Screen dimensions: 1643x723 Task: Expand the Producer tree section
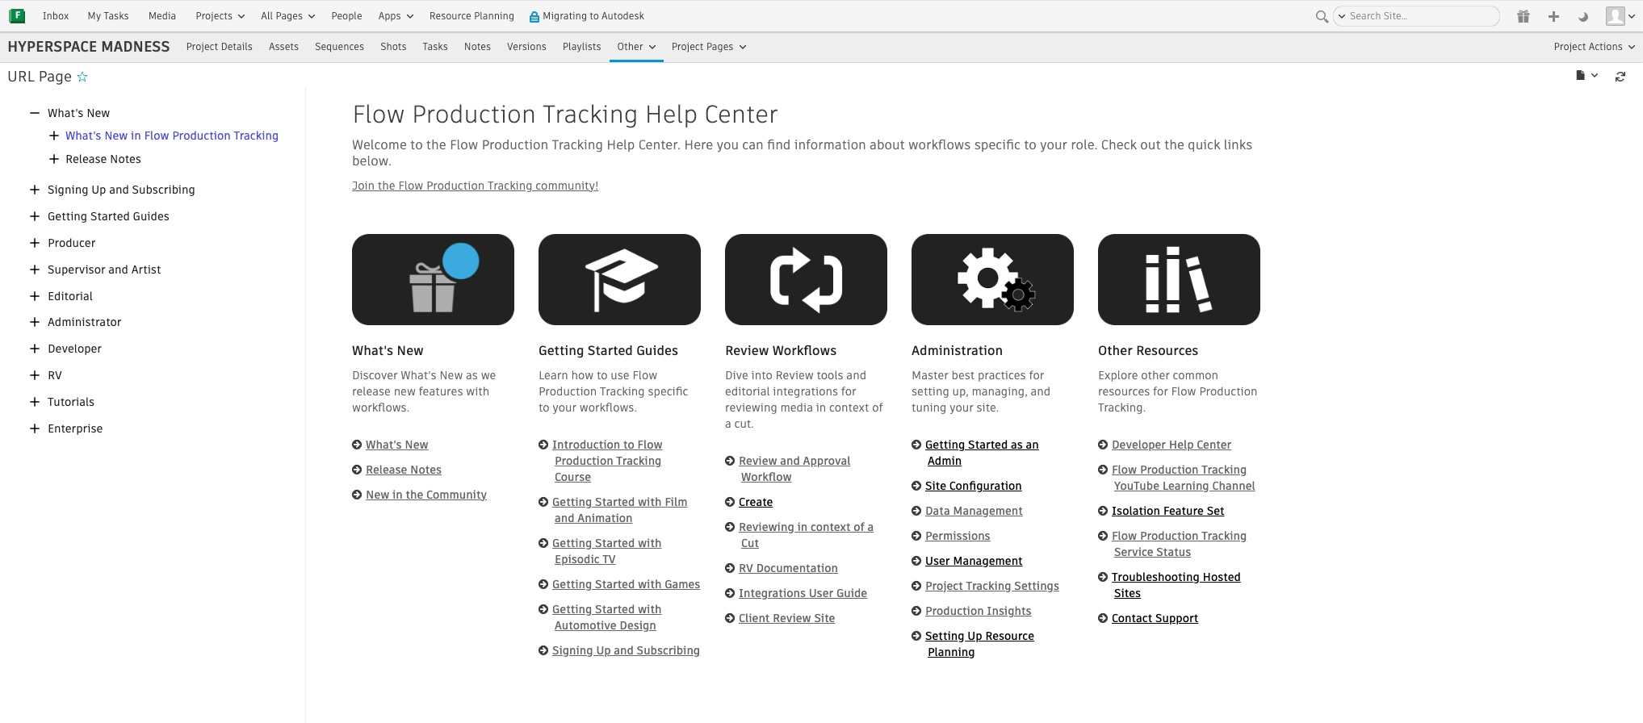coord(34,243)
